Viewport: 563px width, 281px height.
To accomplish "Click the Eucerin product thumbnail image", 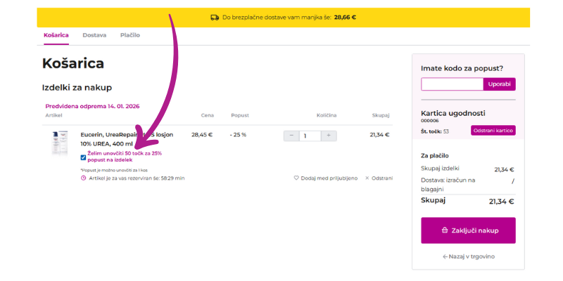I will point(59,143).
